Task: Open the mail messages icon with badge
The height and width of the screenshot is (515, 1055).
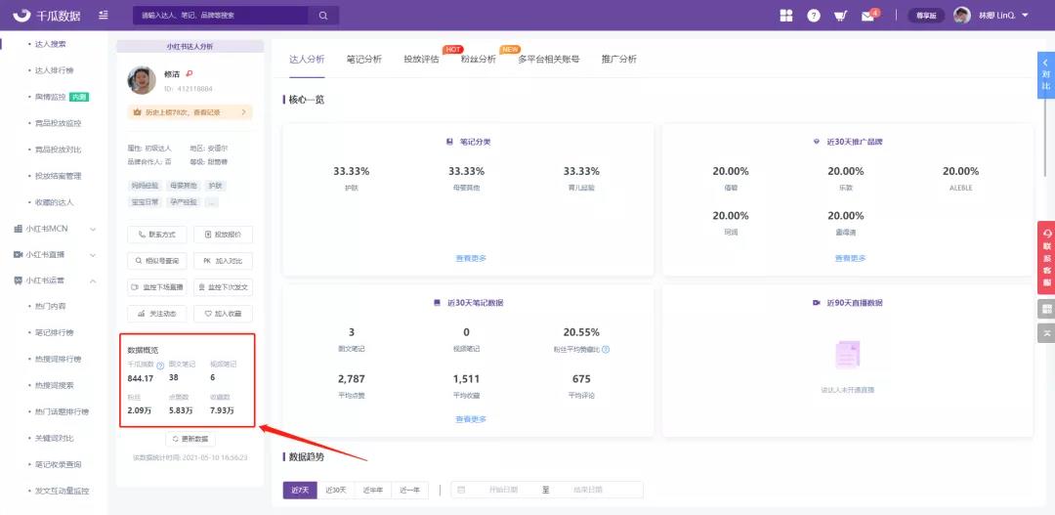Action: coord(867,16)
